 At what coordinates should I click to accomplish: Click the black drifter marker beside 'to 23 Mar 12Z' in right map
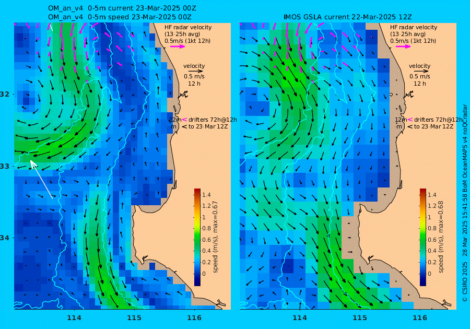[x=410, y=127]
